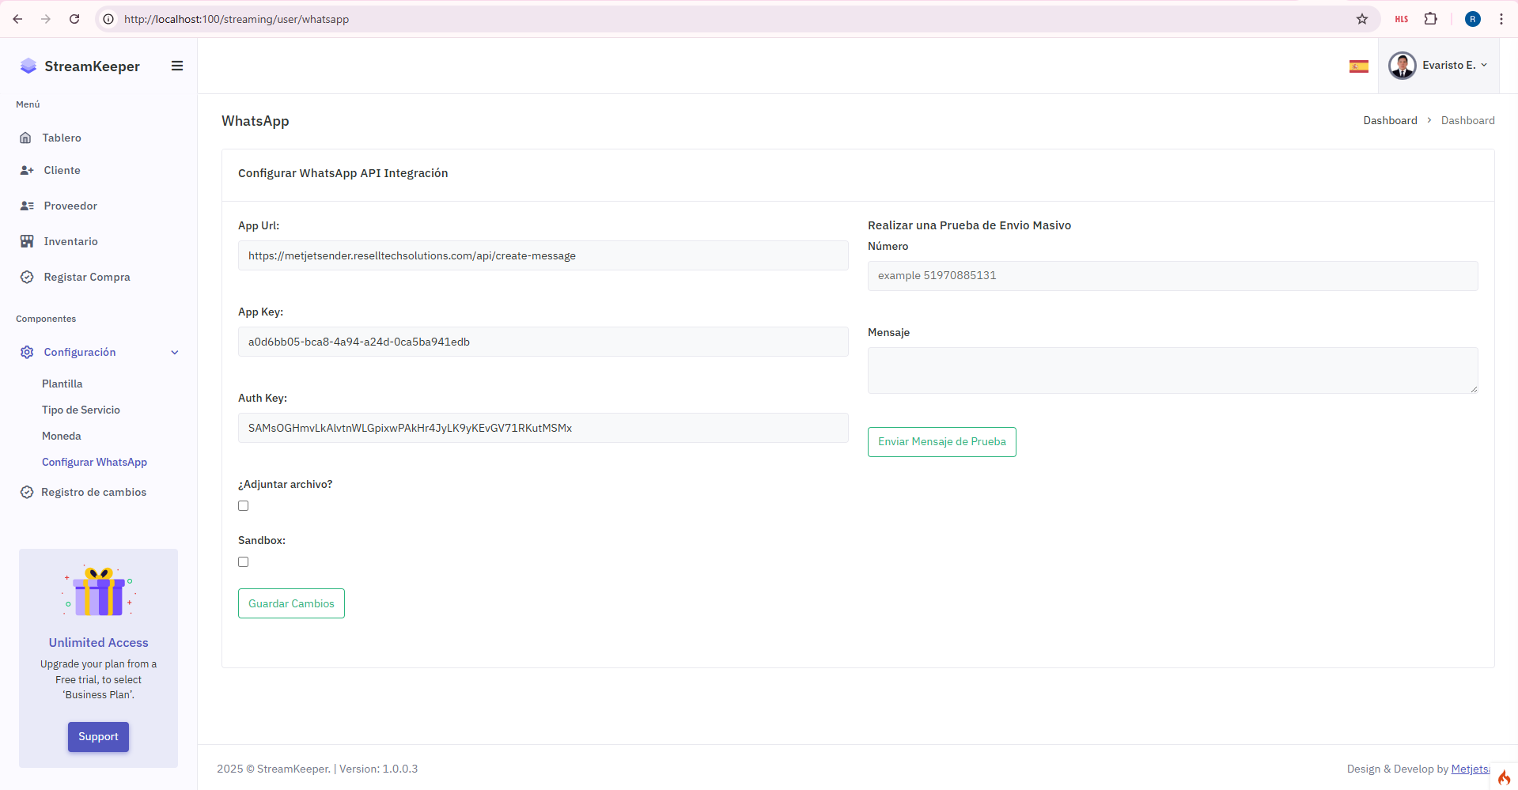The height and width of the screenshot is (790, 1518).
Task: Click the Registar Compra badge icon
Action: click(27, 278)
